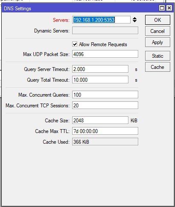Add another server with the down arrow
This screenshot has height=207, width=175.
tap(134, 21)
